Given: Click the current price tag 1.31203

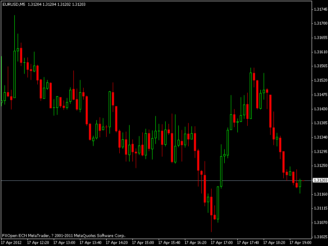Looking at the screenshot, I should click(320, 180).
